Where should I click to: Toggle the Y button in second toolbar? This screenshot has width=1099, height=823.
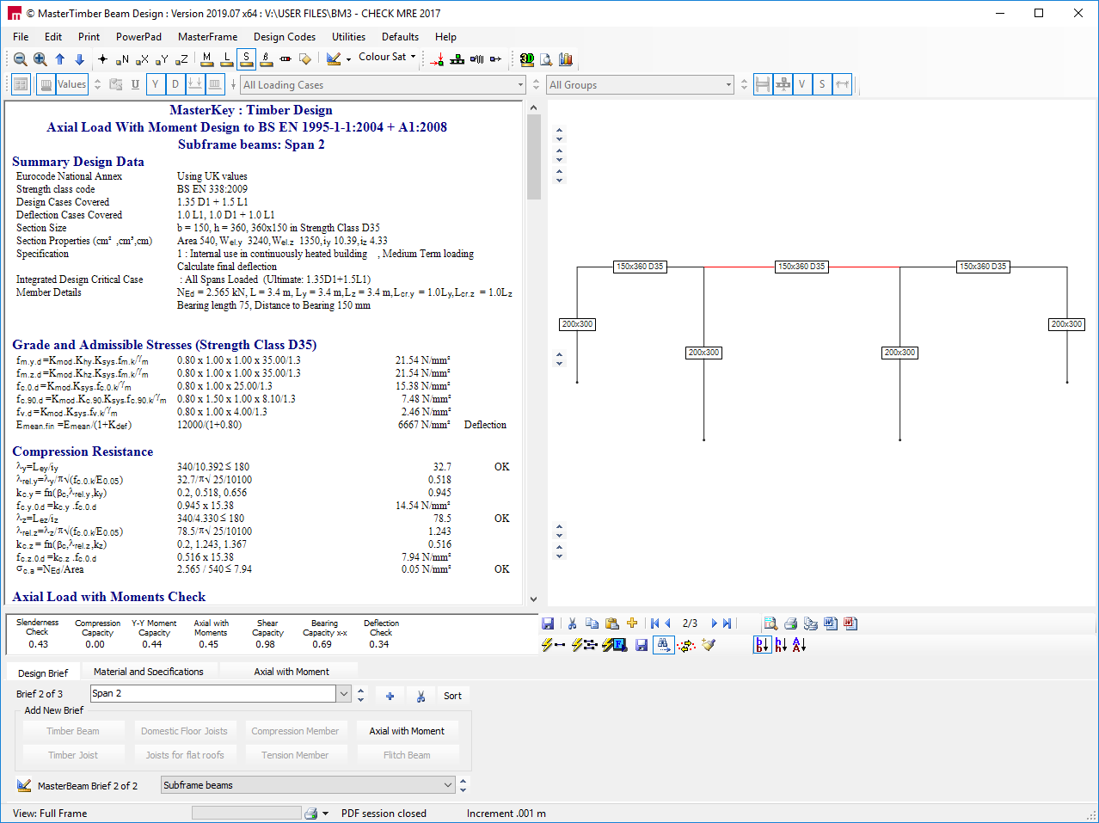click(x=155, y=84)
